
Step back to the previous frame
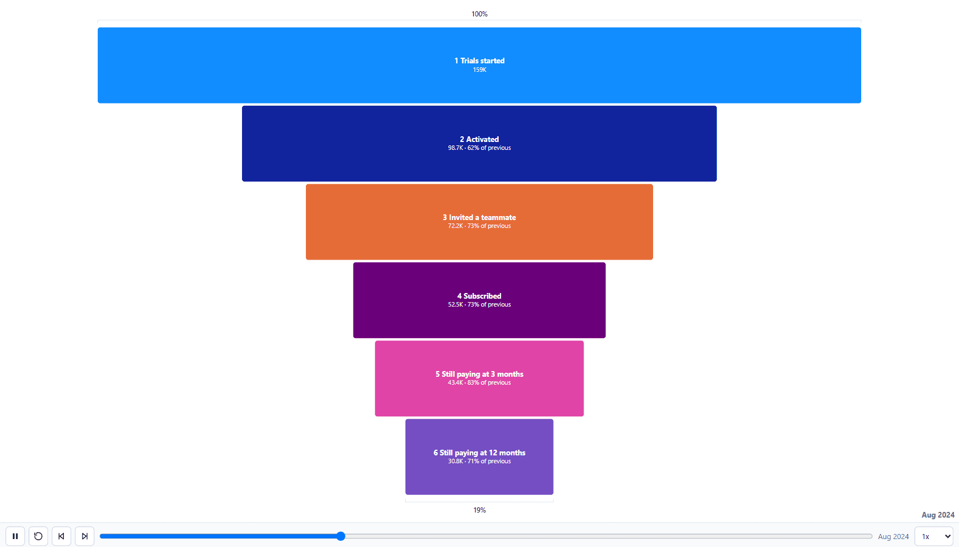62,536
